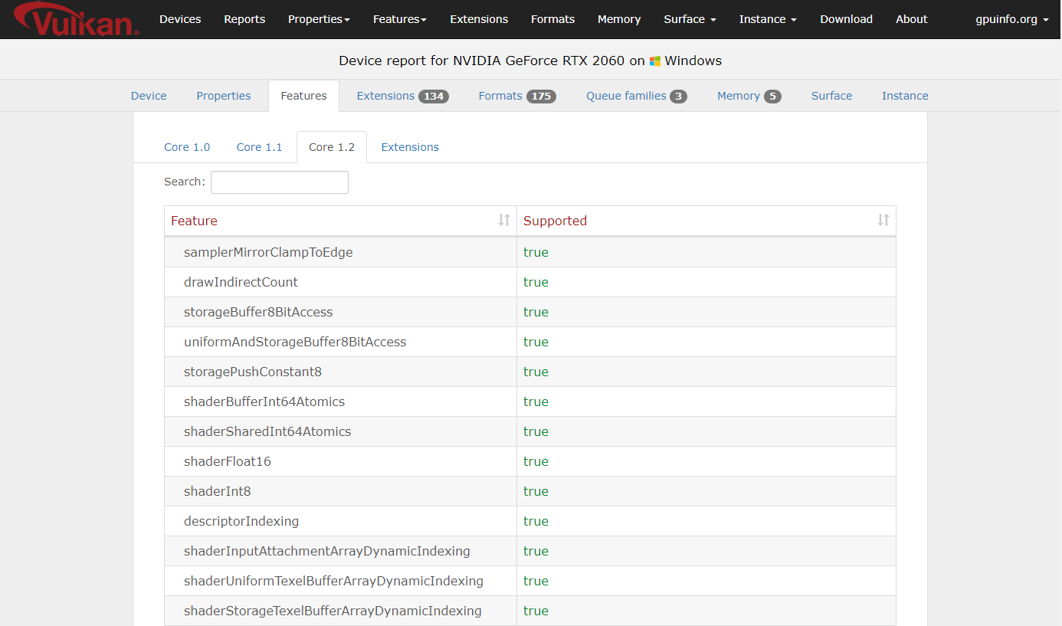1062x626 pixels.
Task: Open the Queue families tab
Action: click(636, 96)
